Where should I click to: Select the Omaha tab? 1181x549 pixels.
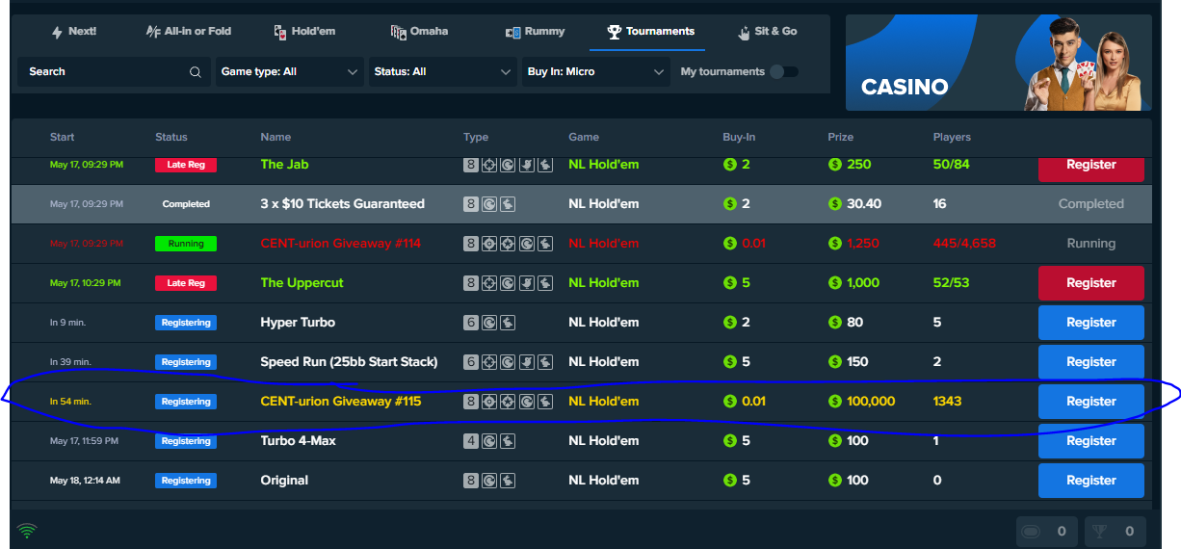[x=420, y=32]
